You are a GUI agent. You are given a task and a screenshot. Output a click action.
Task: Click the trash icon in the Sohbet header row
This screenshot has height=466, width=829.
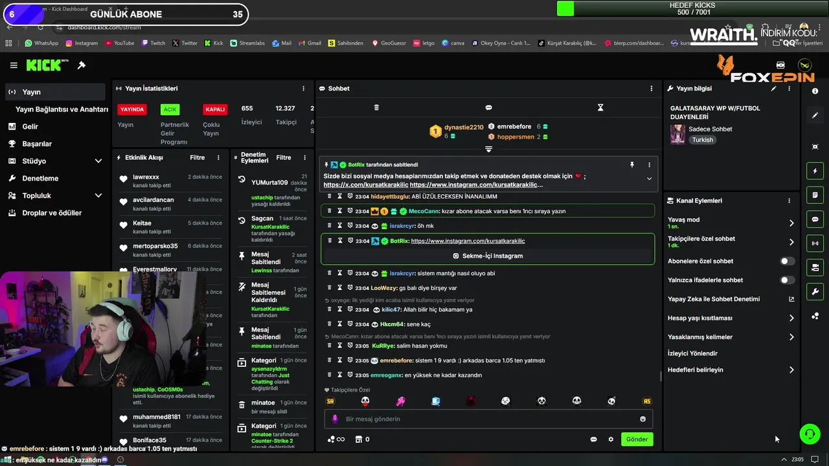click(x=376, y=107)
